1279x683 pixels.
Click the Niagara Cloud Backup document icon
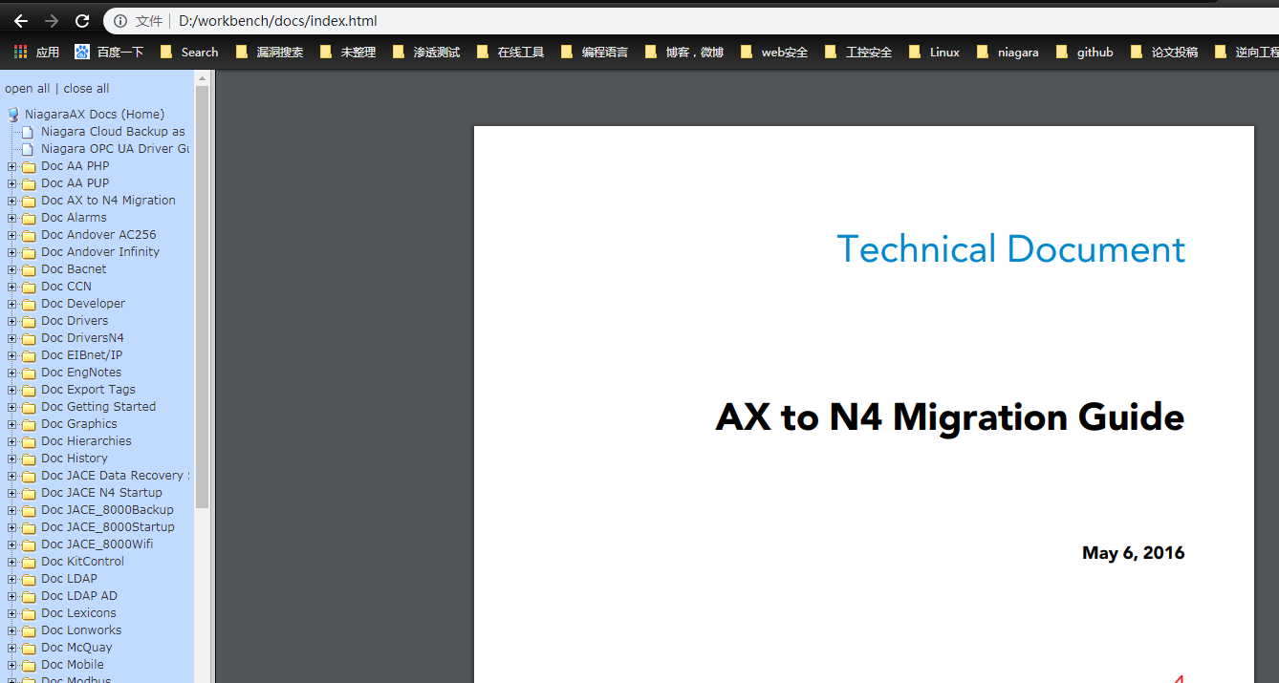(x=28, y=132)
